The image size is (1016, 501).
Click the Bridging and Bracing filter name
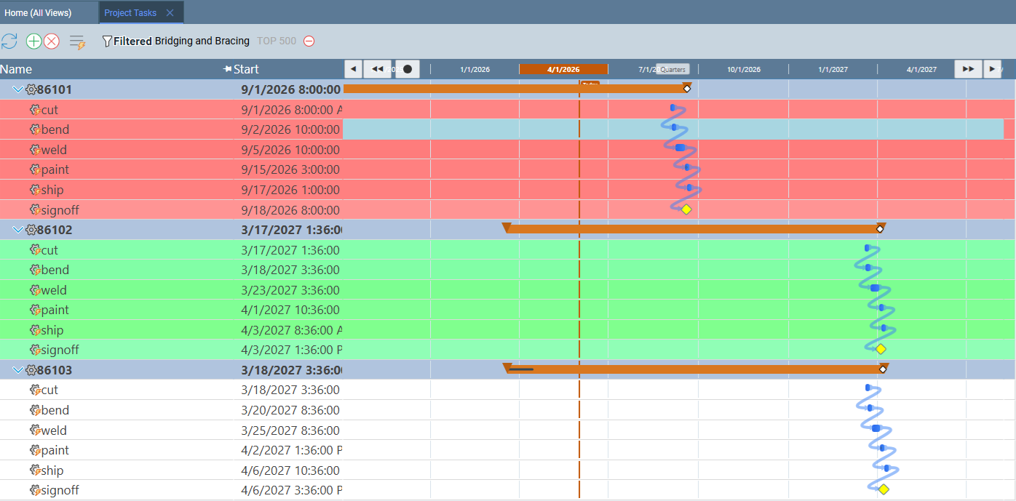pyautogui.click(x=202, y=41)
